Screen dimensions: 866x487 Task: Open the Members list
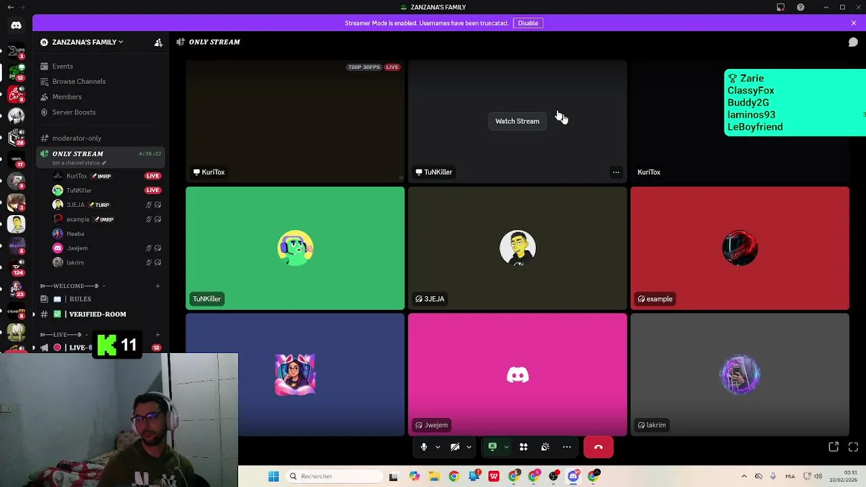tap(66, 97)
